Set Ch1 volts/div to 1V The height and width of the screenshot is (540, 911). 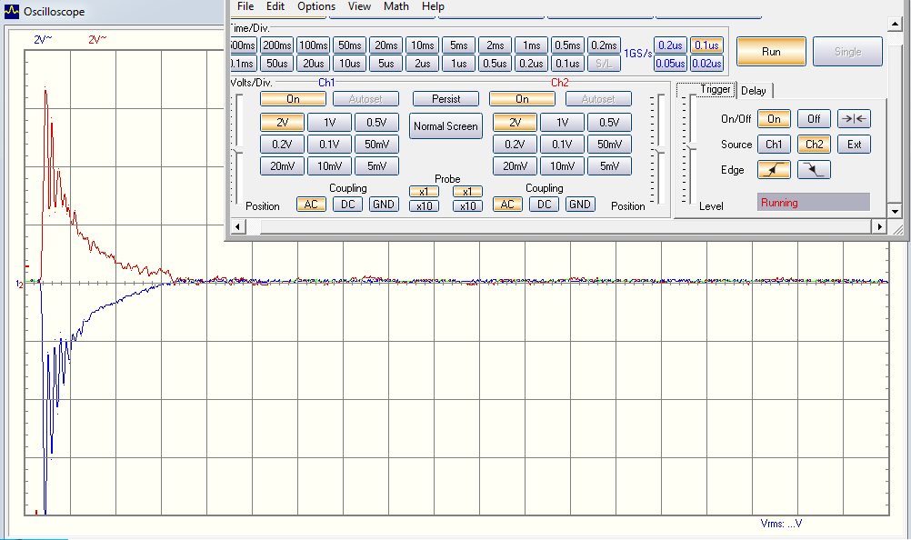pos(329,123)
